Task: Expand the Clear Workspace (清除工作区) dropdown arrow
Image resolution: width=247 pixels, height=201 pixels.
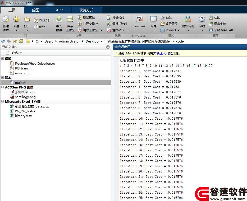Action: [x=102, y=30]
